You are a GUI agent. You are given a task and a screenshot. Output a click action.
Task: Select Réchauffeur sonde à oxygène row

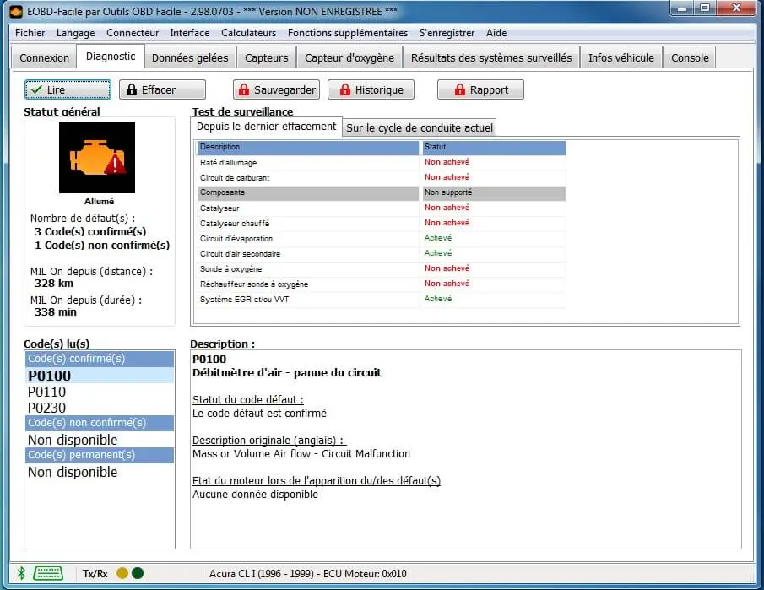[382, 284]
